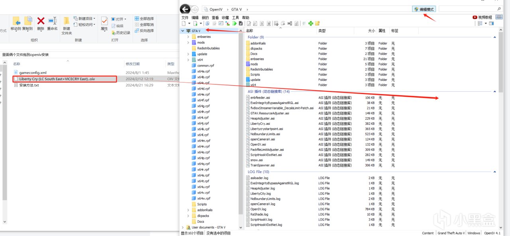This screenshot has width=510, height=236.
Task: Click the Copy to icon in Explorer ribbon
Action: coord(28,21)
